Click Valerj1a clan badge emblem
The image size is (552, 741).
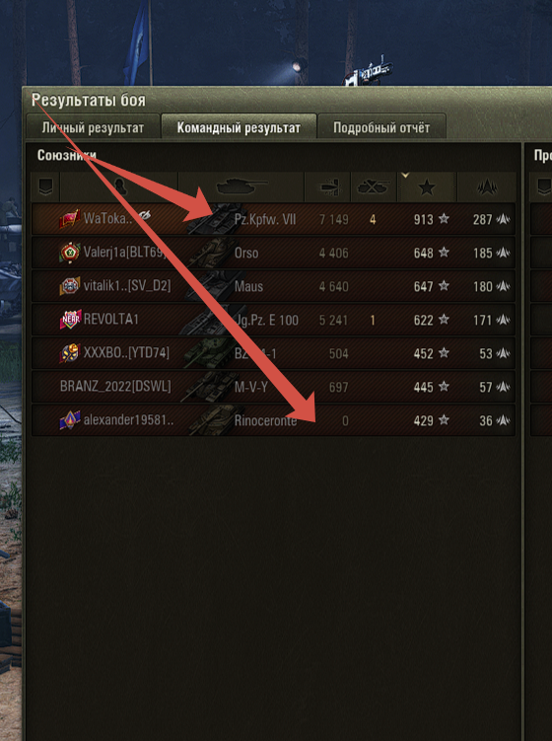click(69, 252)
